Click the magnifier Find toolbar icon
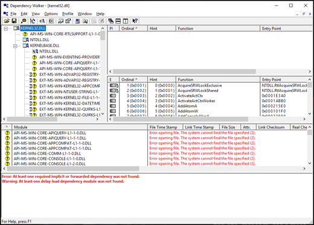Viewport: 314px width, 225px height. [24, 21]
